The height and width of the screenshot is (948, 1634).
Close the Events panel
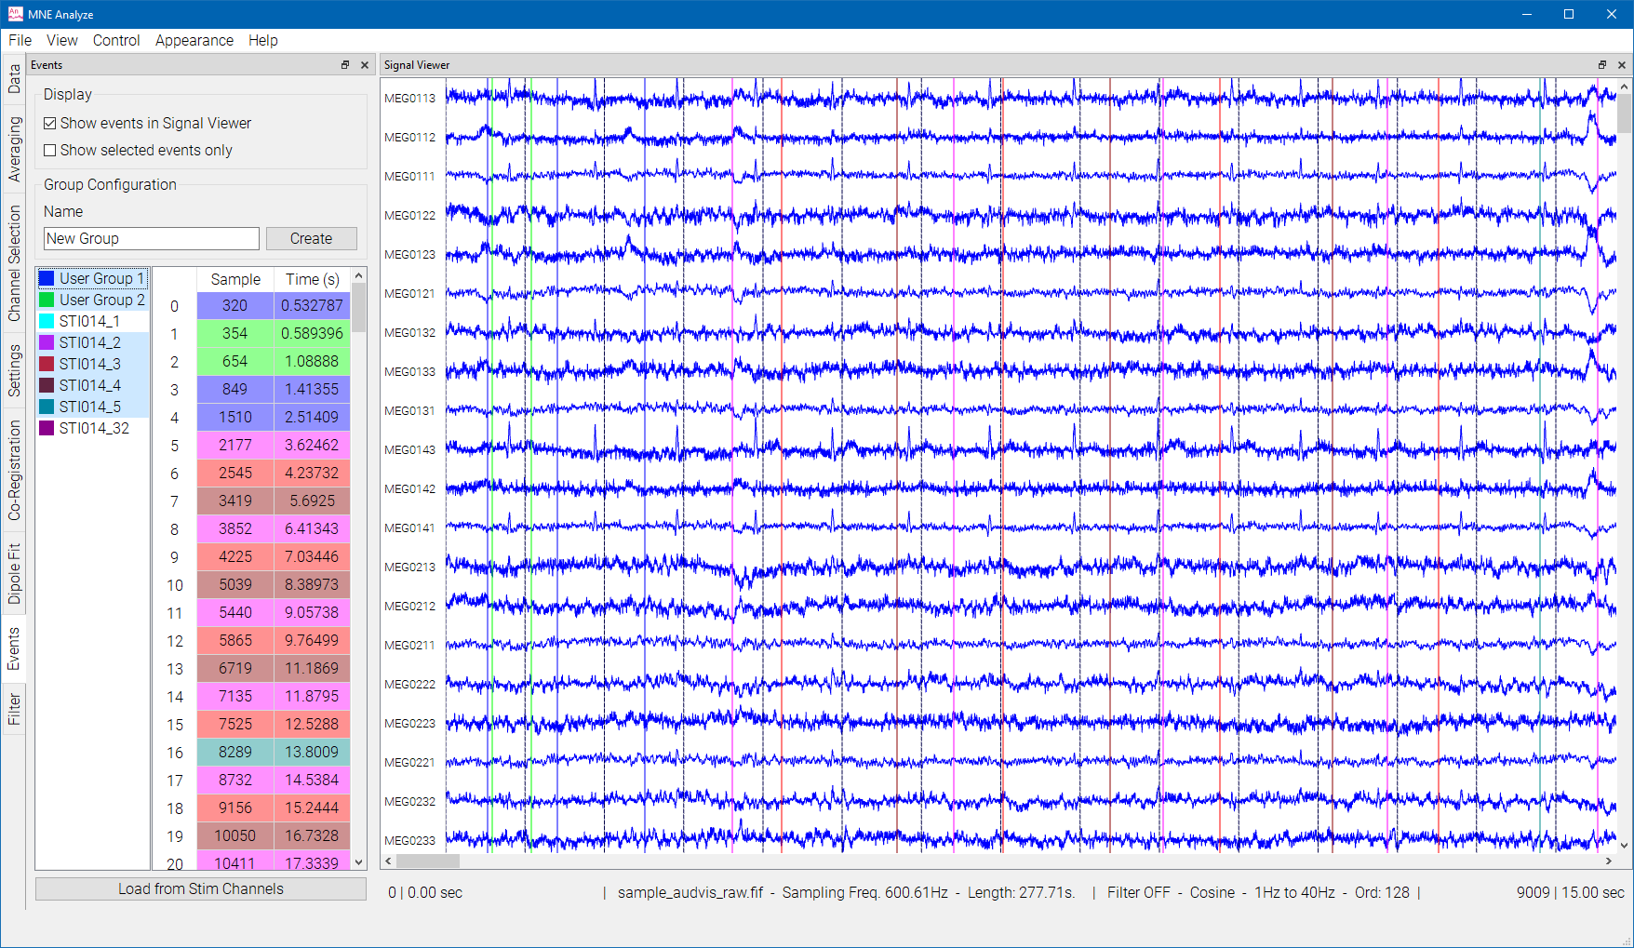point(365,65)
